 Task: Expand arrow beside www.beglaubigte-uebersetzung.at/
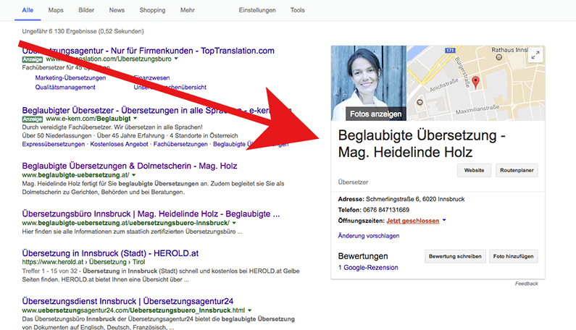[x=134, y=175]
